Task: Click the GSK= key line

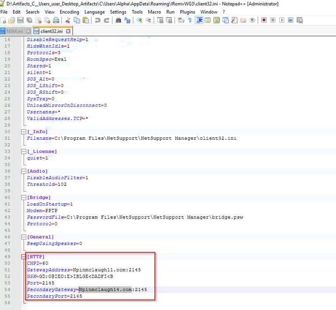Action: 70,277
